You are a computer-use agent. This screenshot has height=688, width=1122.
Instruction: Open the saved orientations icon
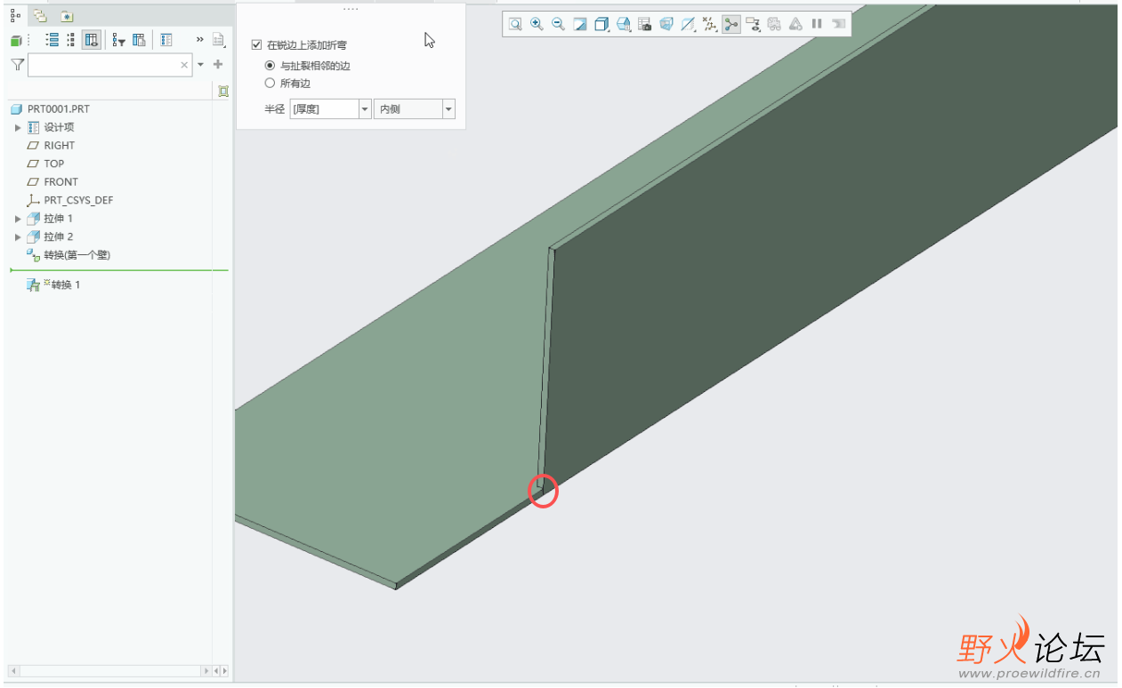(x=624, y=24)
